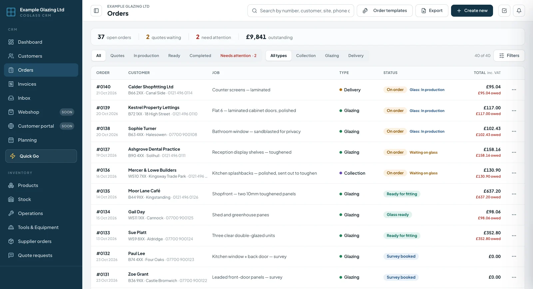Select the Needs attention tab
The width and height of the screenshot is (533, 289).
[238, 56]
